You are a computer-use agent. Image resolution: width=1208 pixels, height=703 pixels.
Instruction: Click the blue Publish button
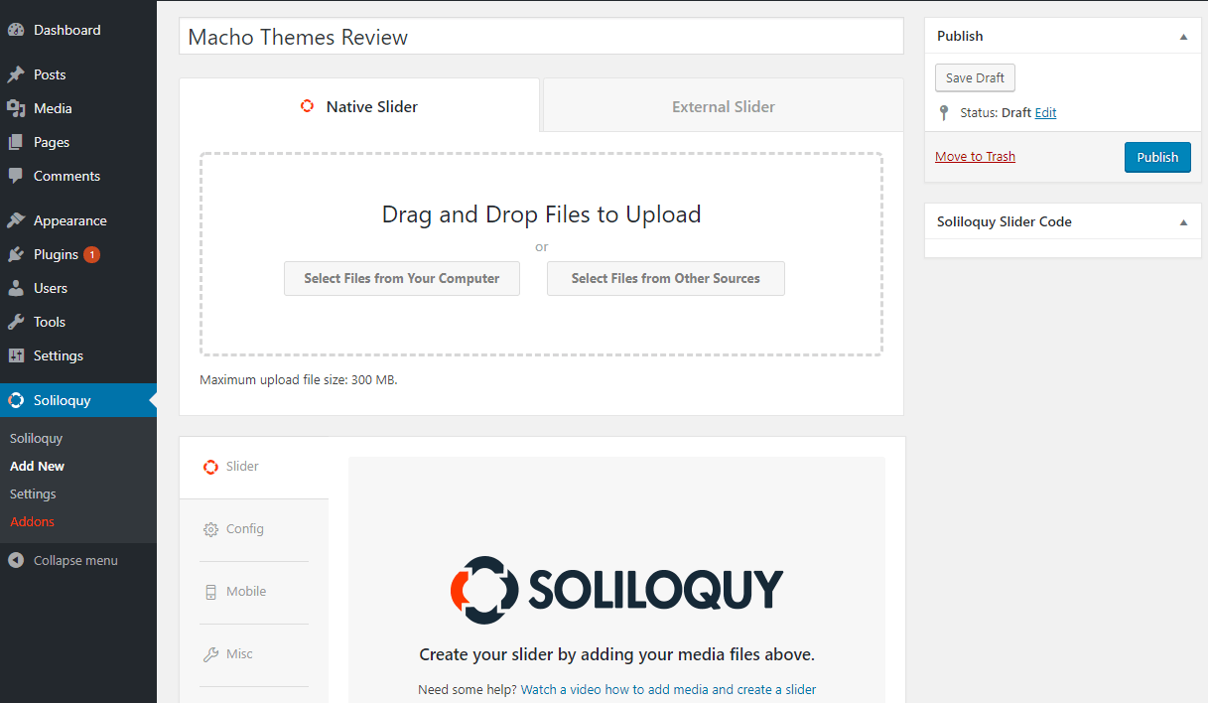point(1157,157)
